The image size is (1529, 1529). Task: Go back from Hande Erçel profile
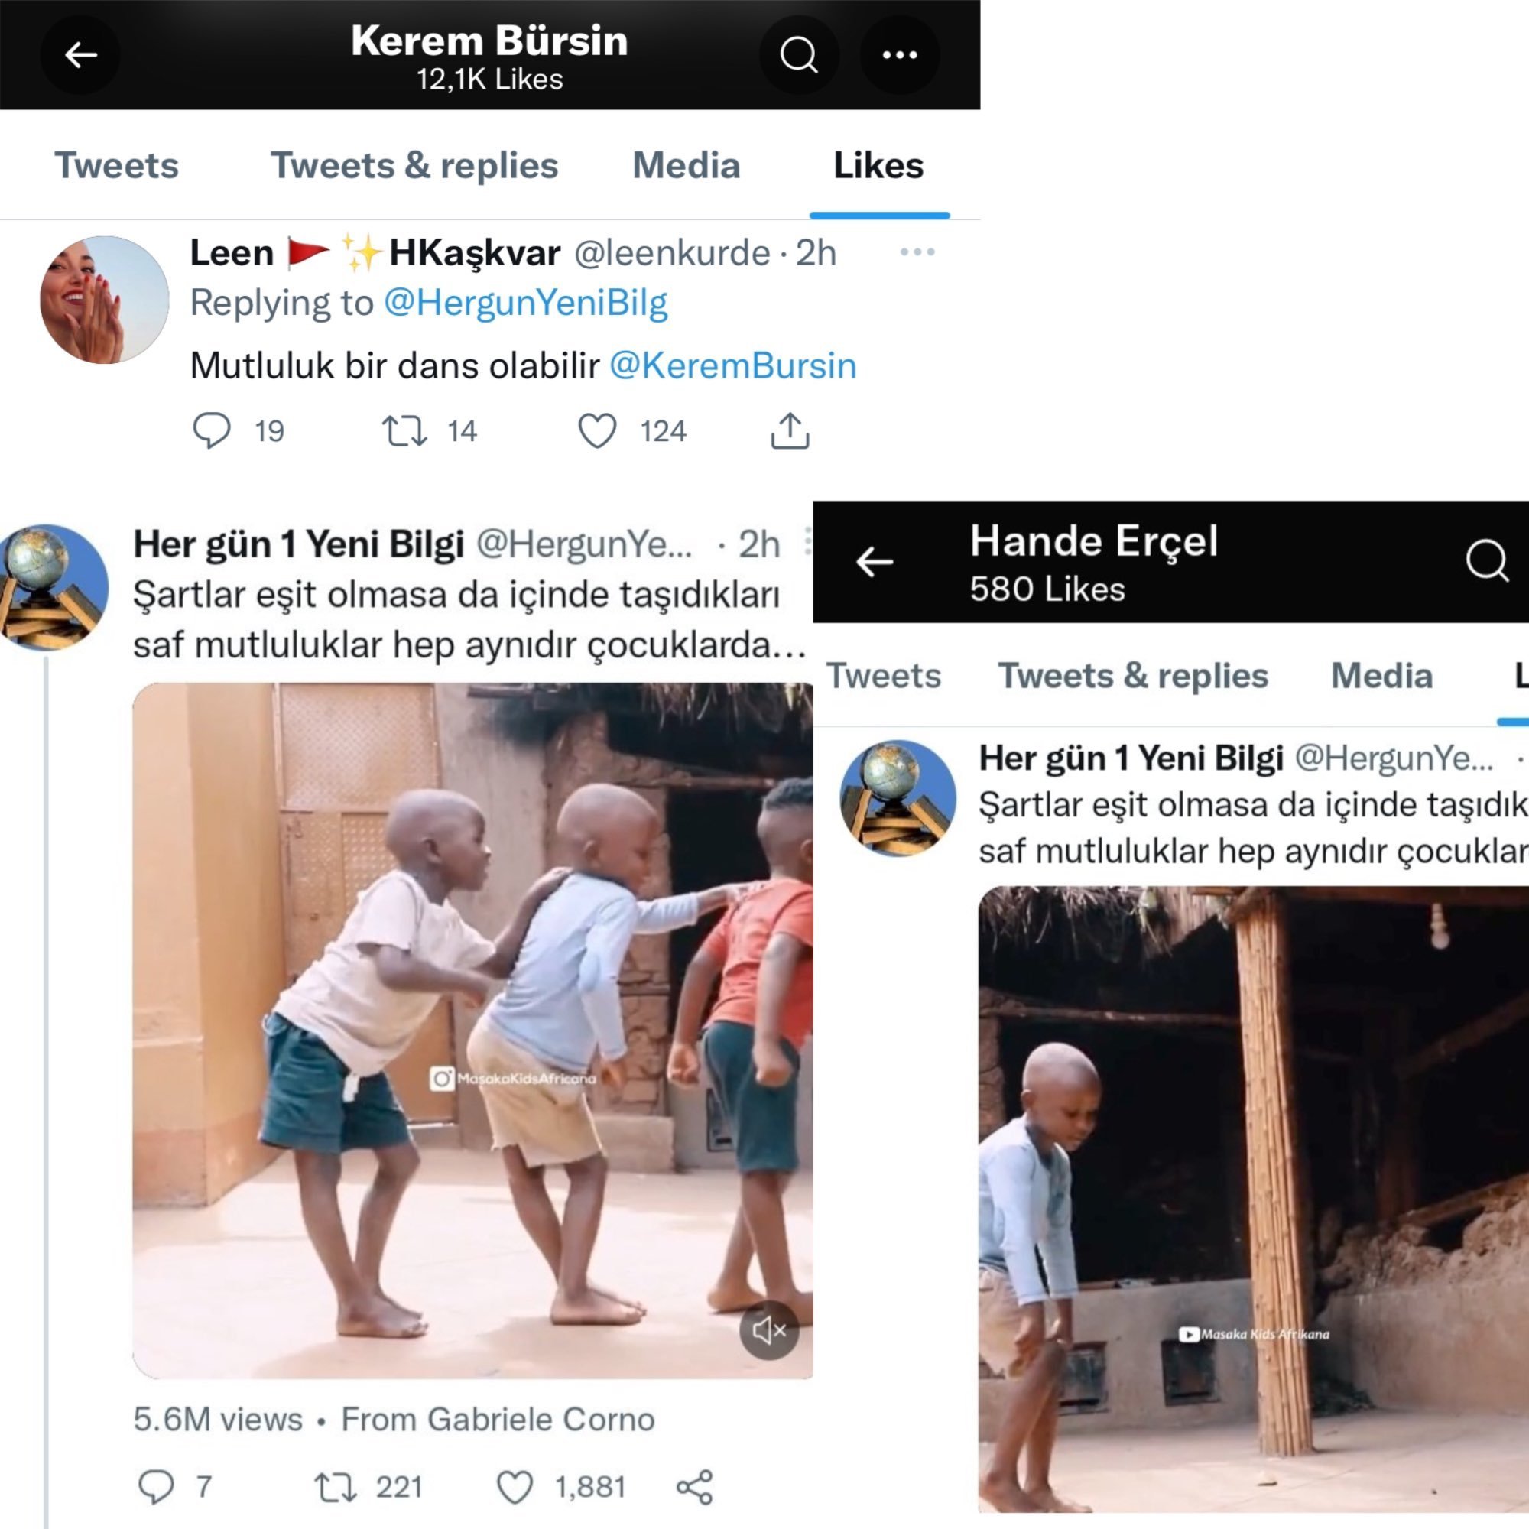[875, 562]
